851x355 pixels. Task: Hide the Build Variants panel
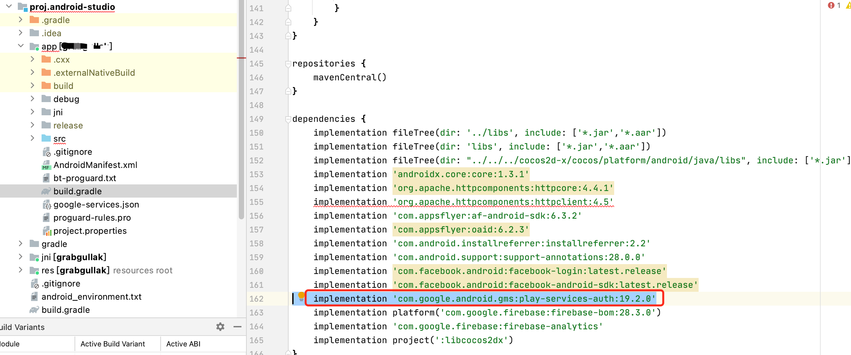click(237, 327)
